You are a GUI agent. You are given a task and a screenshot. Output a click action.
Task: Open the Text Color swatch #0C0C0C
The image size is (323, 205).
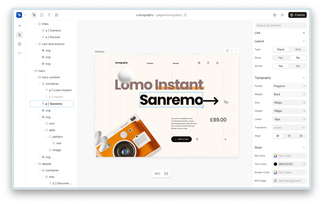276,164
